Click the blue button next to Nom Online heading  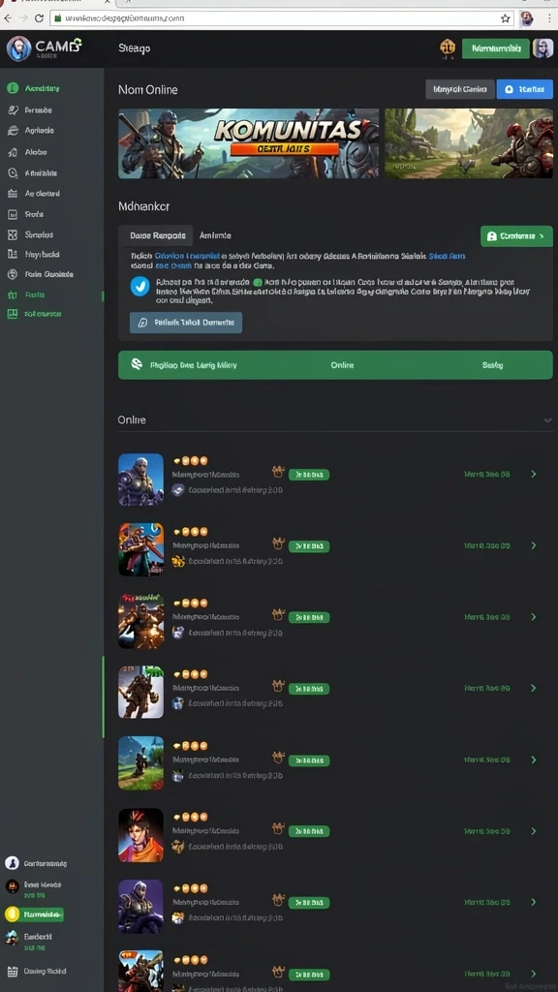point(524,89)
